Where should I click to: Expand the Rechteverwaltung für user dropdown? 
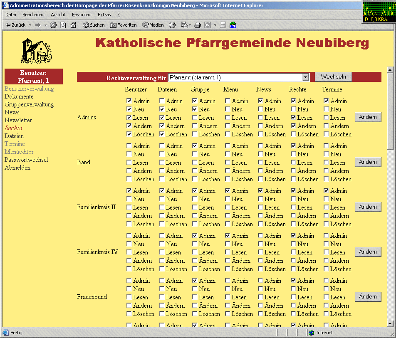pyautogui.click(x=306, y=77)
